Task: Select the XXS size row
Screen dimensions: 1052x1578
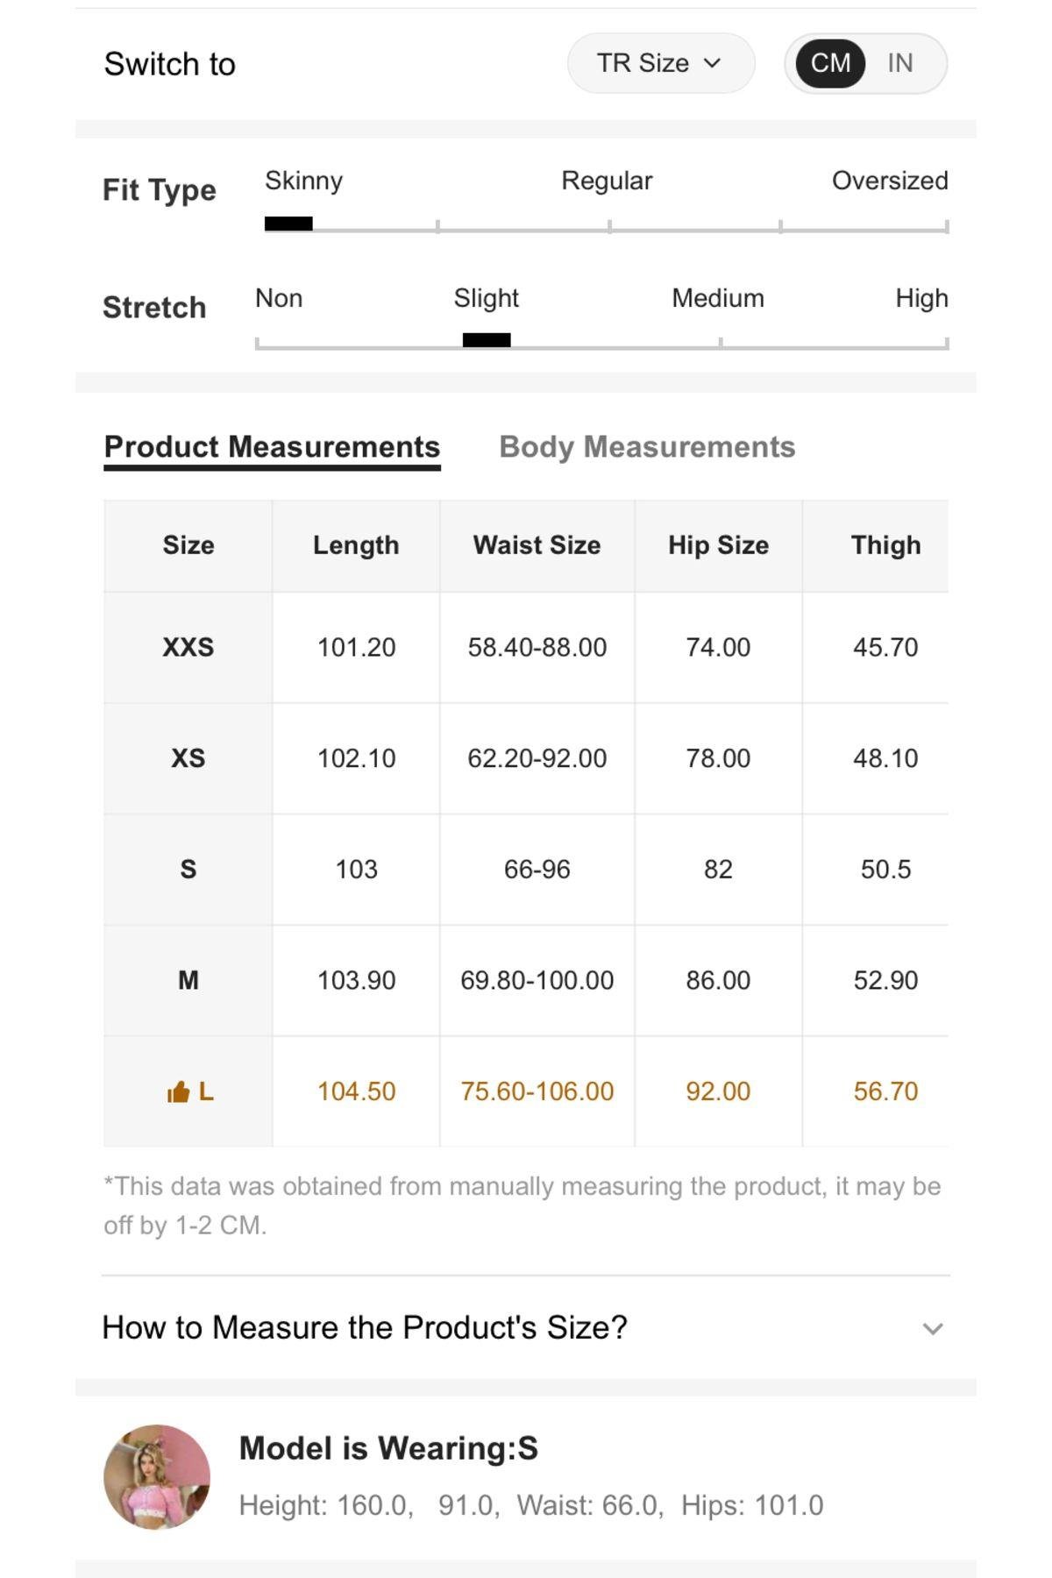Action: pyautogui.click(x=526, y=647)
